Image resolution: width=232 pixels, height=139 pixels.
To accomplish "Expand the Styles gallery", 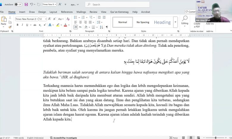I will (175, 22).
